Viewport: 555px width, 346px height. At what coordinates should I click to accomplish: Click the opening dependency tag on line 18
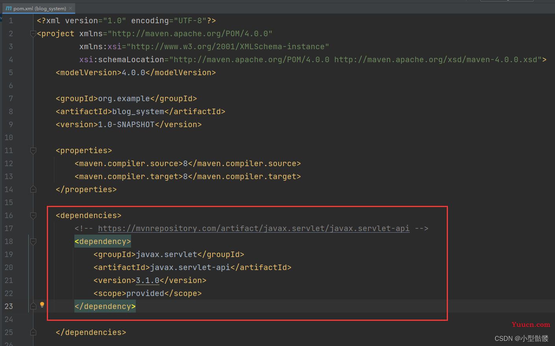103,241
